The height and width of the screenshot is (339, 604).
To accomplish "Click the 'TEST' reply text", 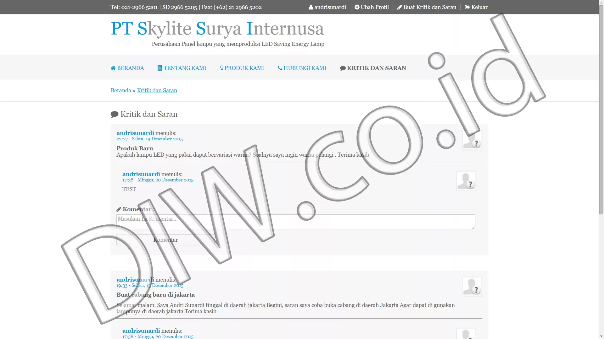I will pos(129,189).
